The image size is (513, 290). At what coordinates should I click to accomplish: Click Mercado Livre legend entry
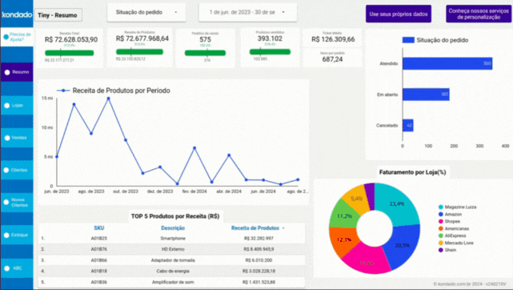pyautogui.click(x=455, y=243)
